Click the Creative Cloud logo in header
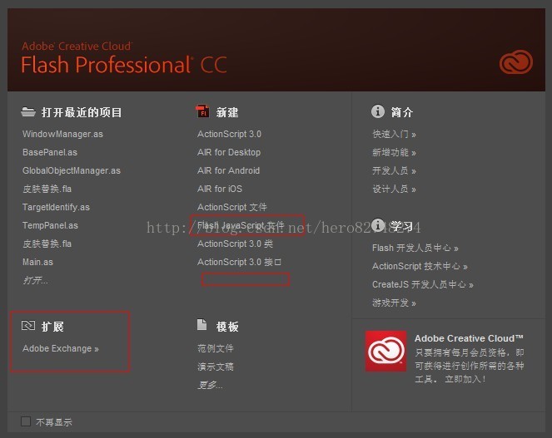Image resolution: width=552 pixels, height=438 pixels. pyautogui.click(x=515, y=62)
